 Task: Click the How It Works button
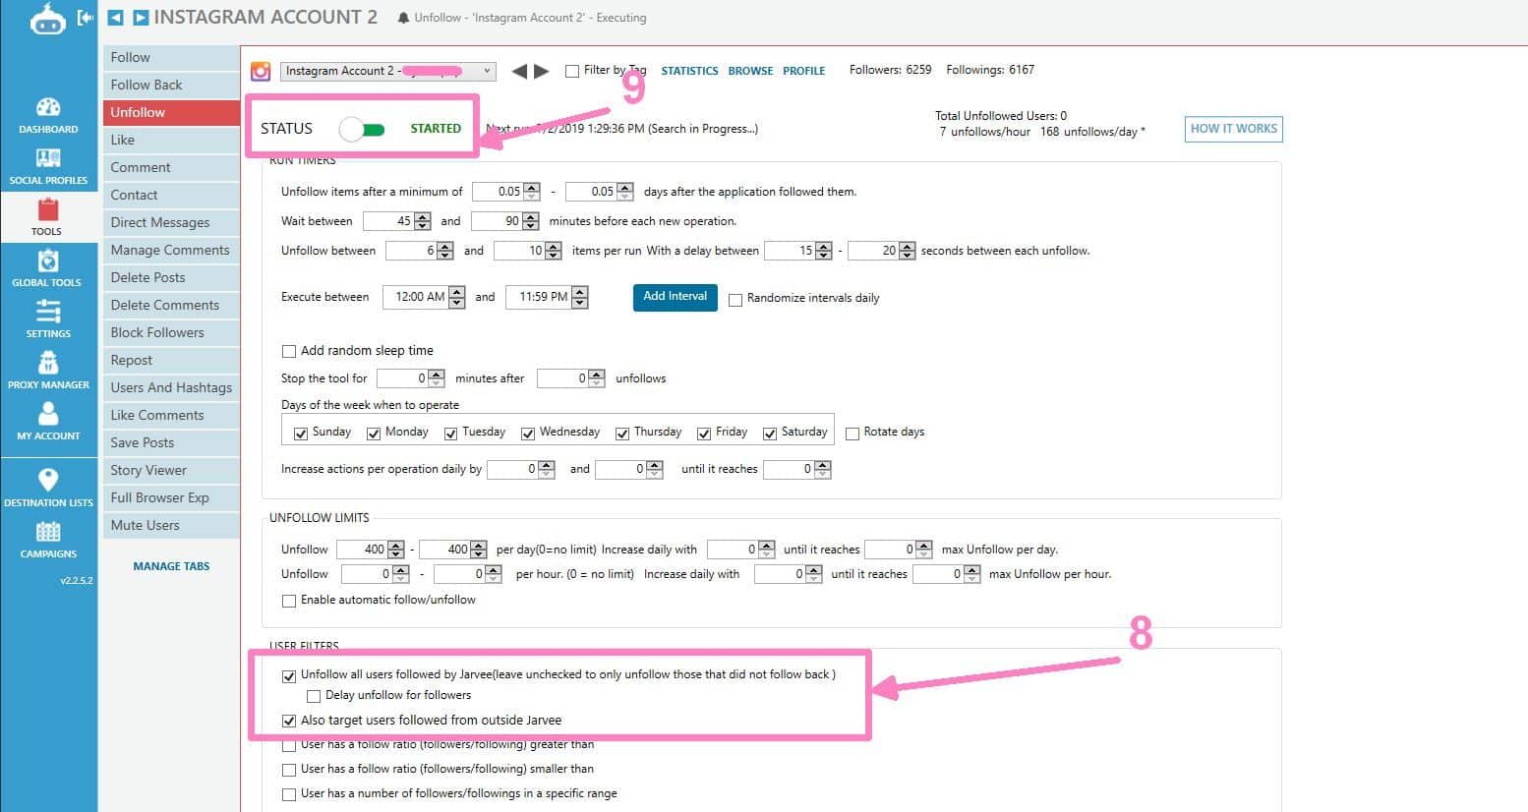tap(1233, 129)
